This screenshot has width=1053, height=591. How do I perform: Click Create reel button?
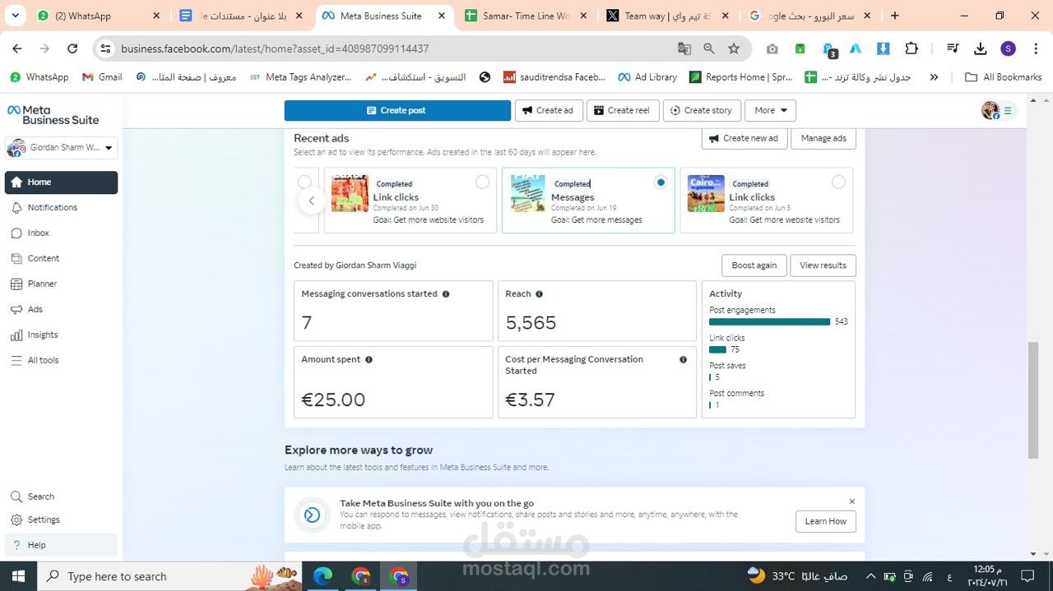(623, 110)
